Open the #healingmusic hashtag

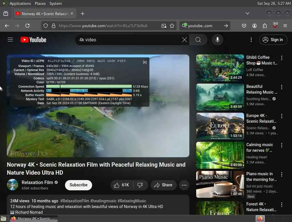(x=103, y=201)
